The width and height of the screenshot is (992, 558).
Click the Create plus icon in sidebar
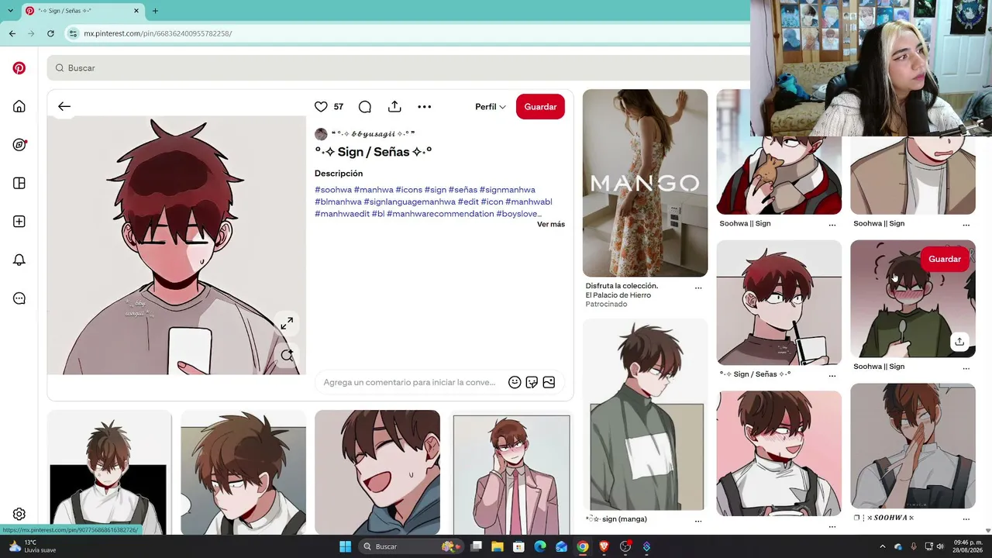coord(19,222)
